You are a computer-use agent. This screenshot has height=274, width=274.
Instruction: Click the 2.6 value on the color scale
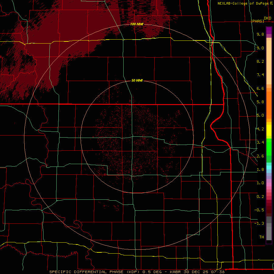coord(260,156)
